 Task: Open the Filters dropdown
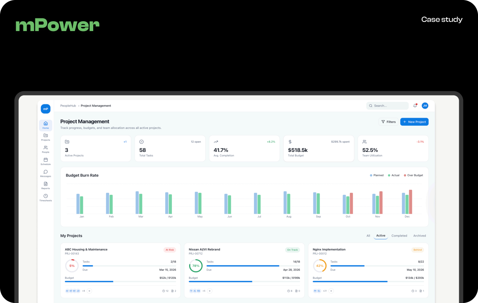(x=388, y=122)
